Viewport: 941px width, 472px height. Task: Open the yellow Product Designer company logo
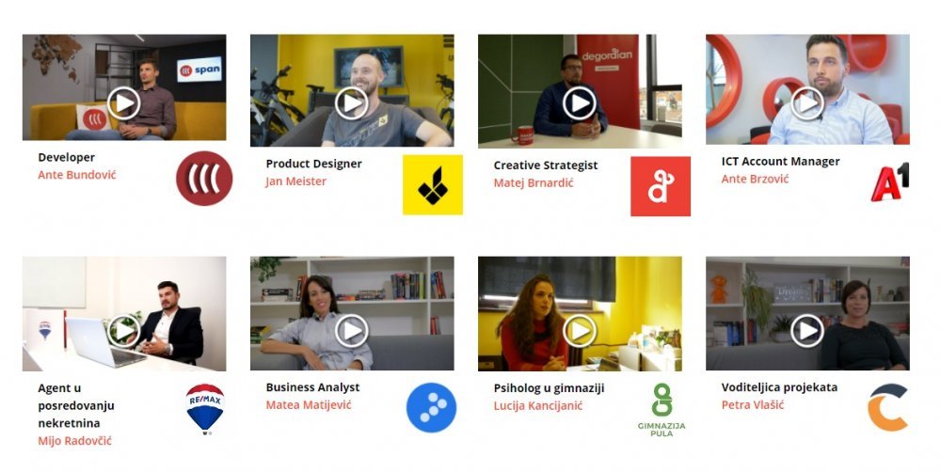(x=433, y=184)
